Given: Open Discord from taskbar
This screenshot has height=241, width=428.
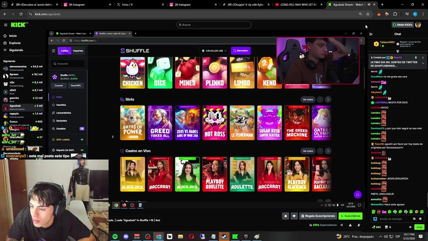Looking at the screenshot, I should coord(126,237).
